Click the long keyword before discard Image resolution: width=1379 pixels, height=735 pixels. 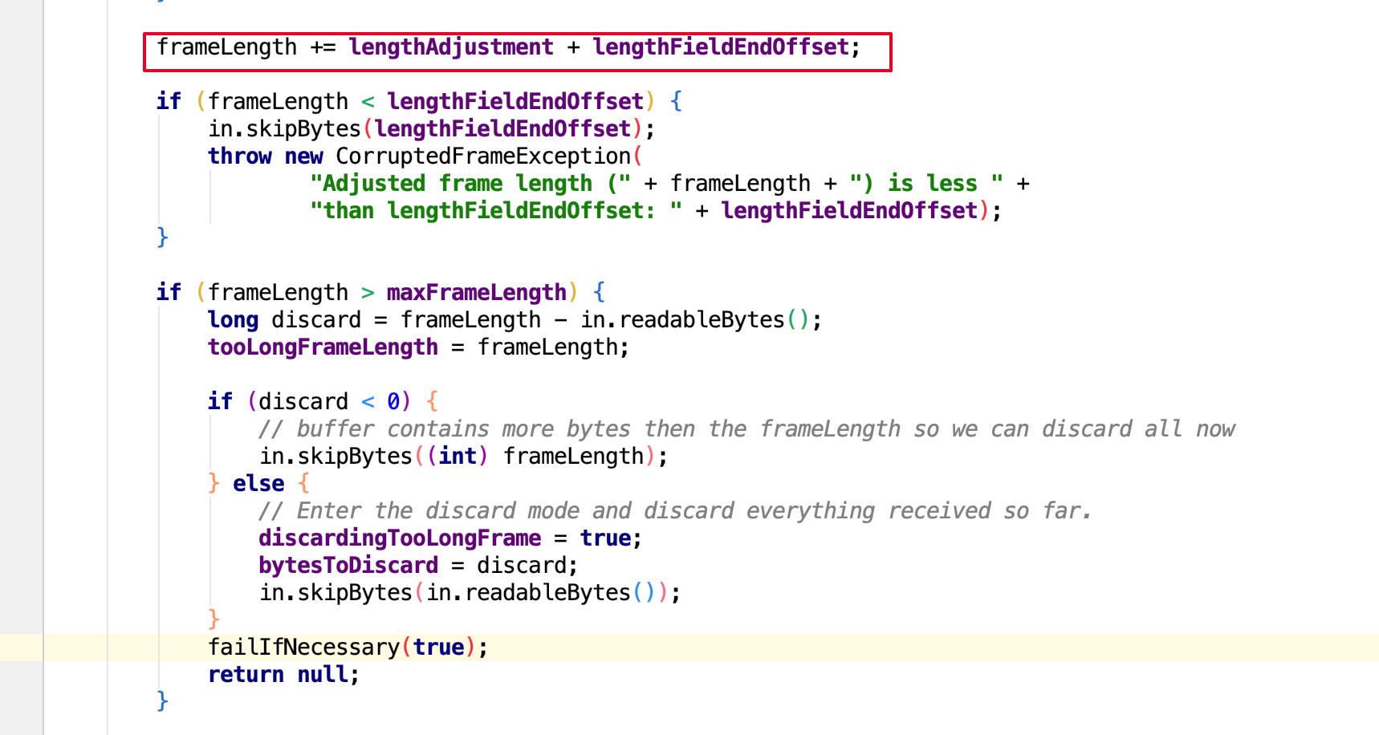coord(234,320)
